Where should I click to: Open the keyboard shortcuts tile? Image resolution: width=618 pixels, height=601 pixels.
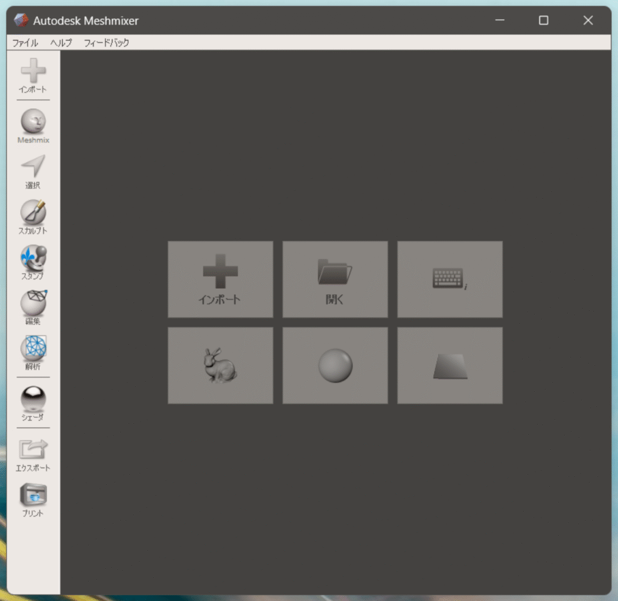[450, 279]
